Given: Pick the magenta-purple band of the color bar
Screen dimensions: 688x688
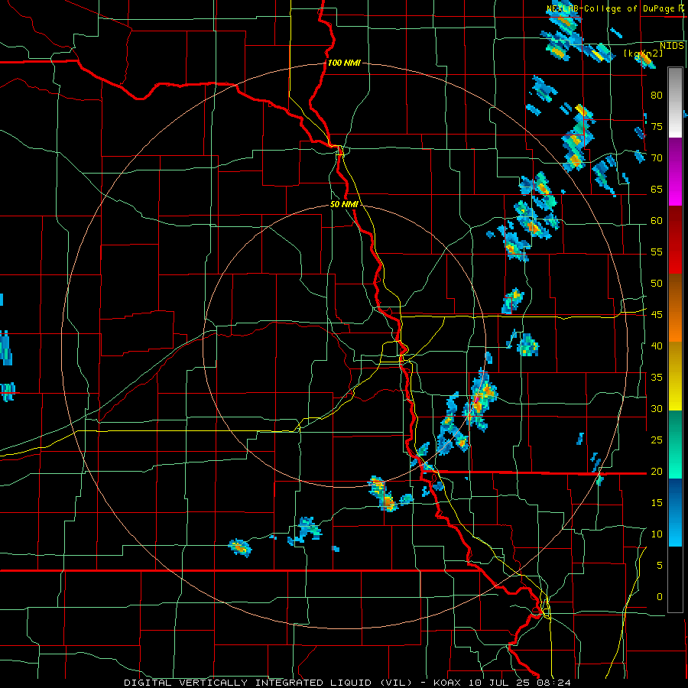Looking at the screenshot, I should tap(675, 171).
